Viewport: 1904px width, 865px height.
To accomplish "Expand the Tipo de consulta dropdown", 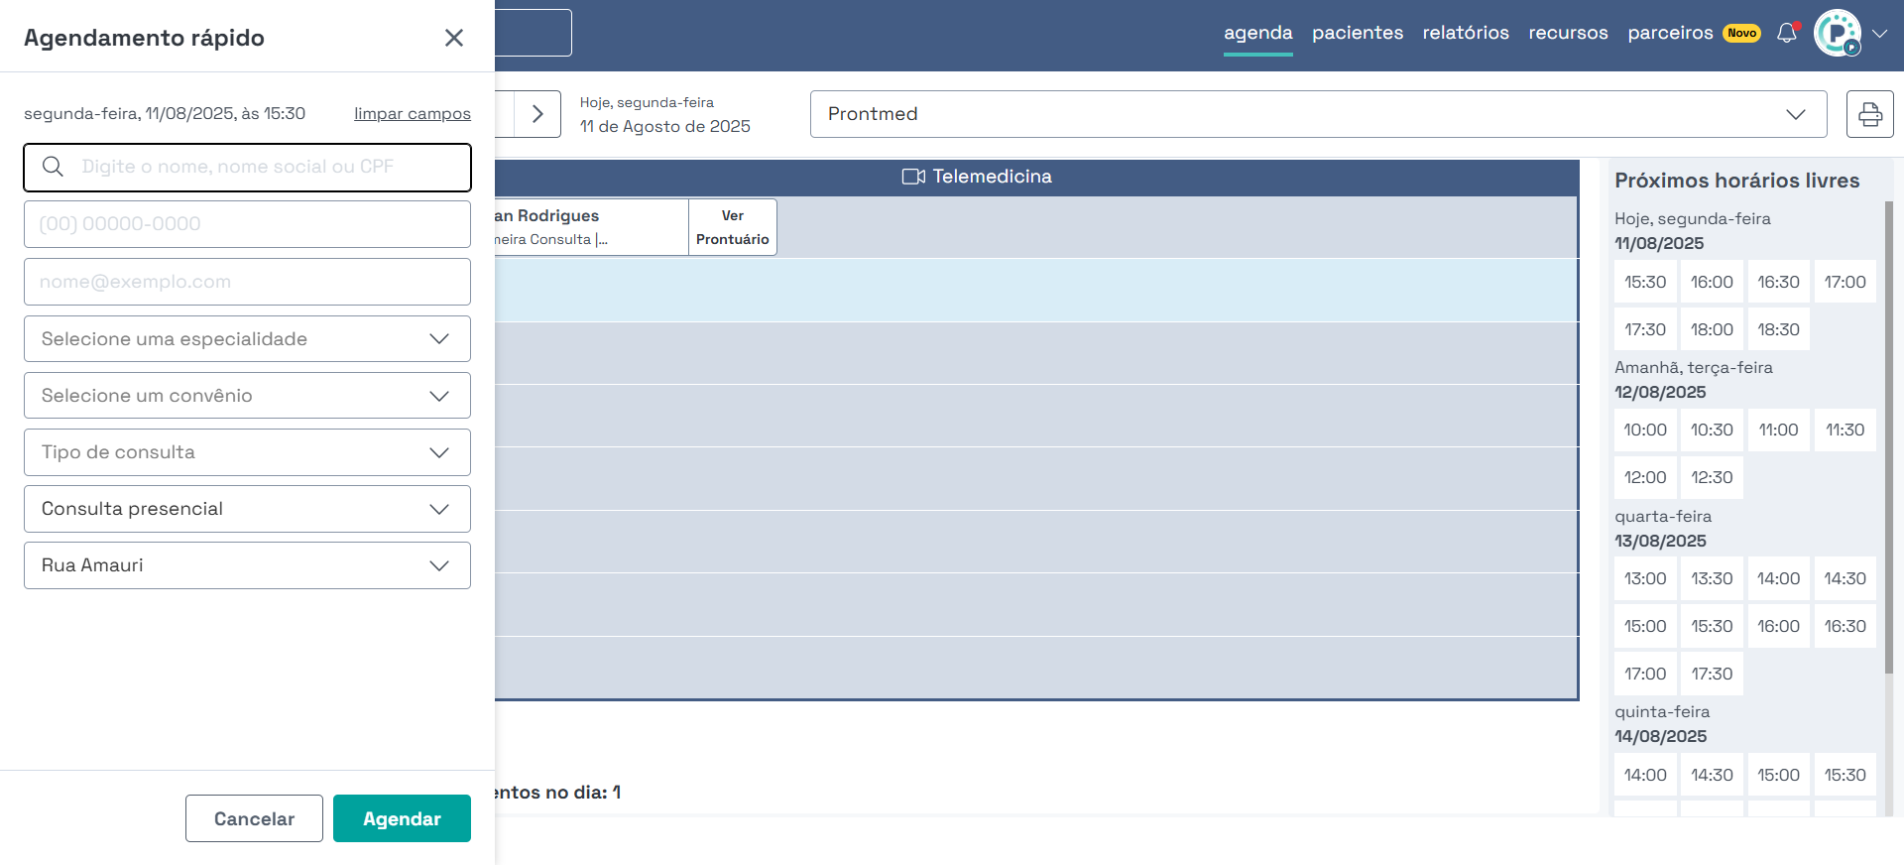I will pyautogui.click(x=247, y=452).
